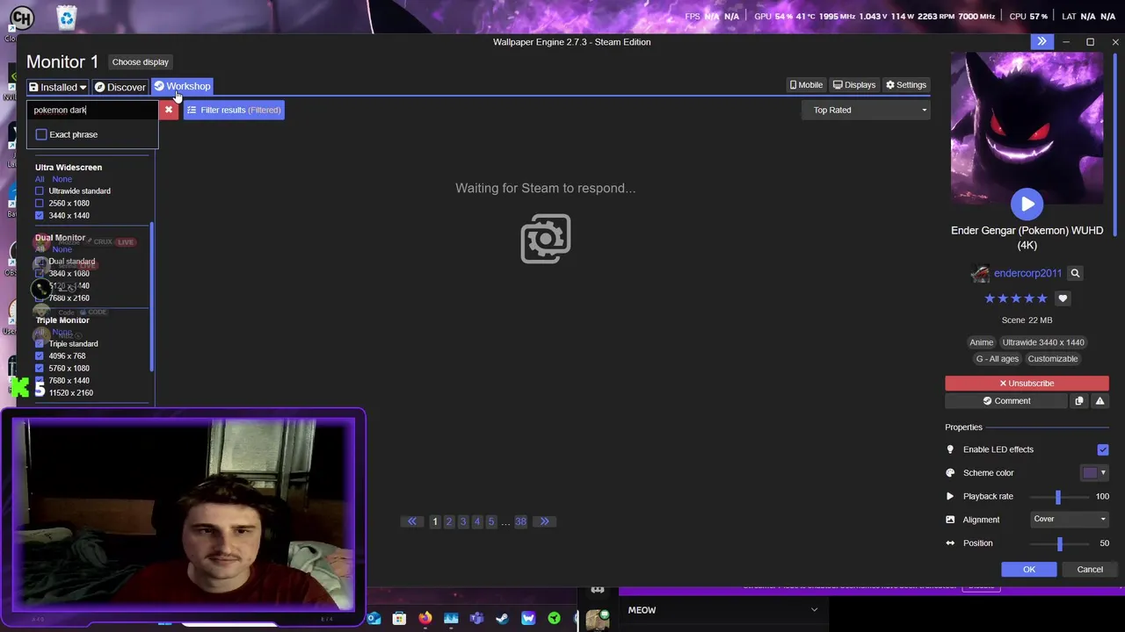Open Steam from the taskbar
Viewport: 1125px width, 632px height.
click(502, 619)
